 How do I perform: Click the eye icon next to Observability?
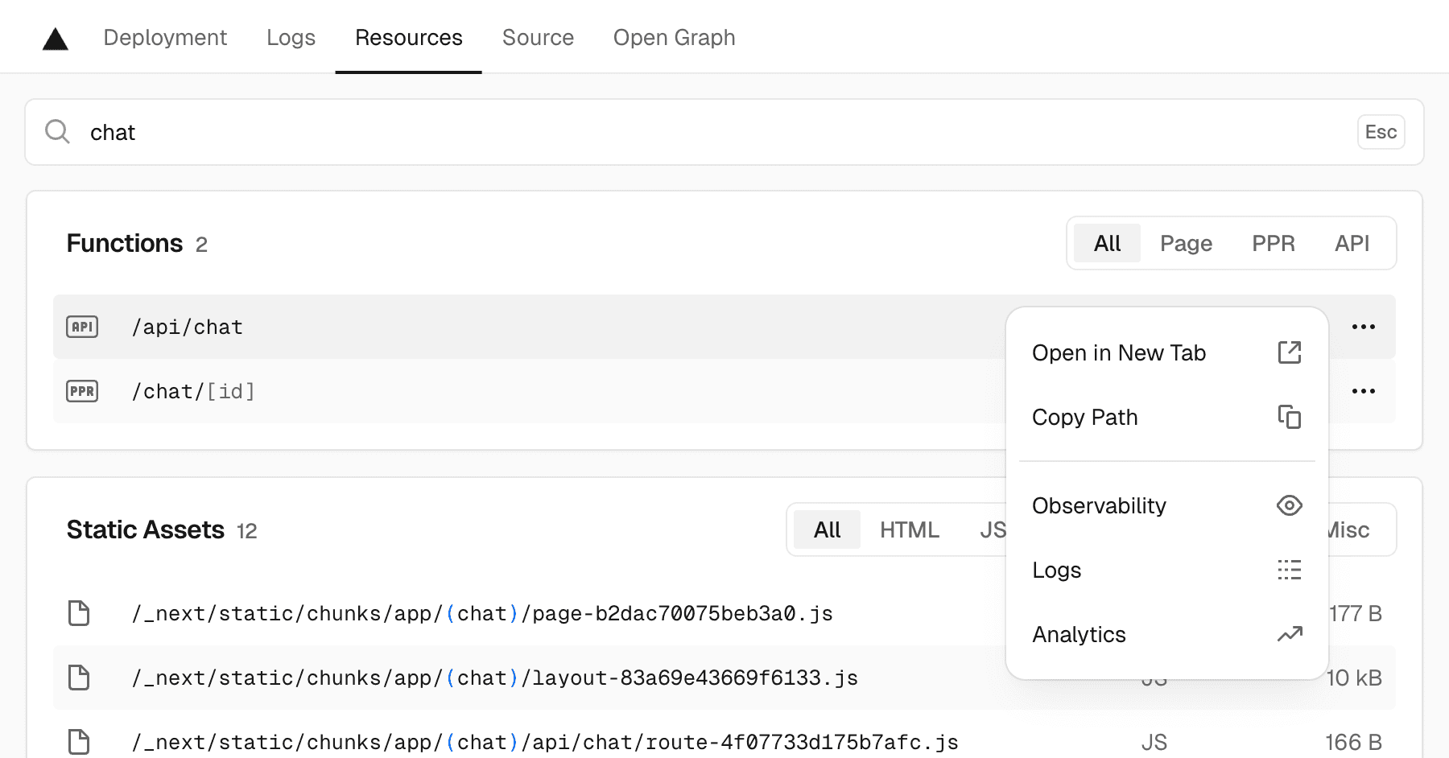[1289, 505]
